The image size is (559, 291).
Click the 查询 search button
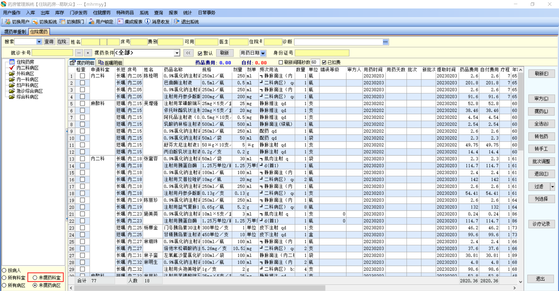click(x=49, y=42)
